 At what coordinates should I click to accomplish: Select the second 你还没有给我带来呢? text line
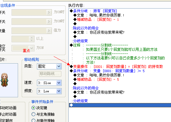tap(99, 92)
